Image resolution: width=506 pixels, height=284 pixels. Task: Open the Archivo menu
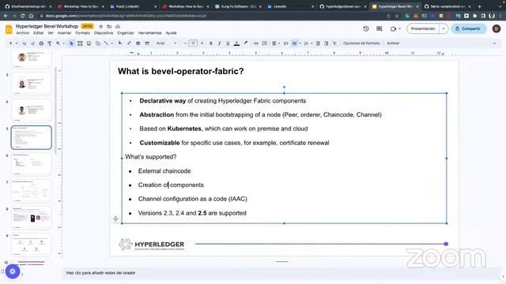[23, 33]
